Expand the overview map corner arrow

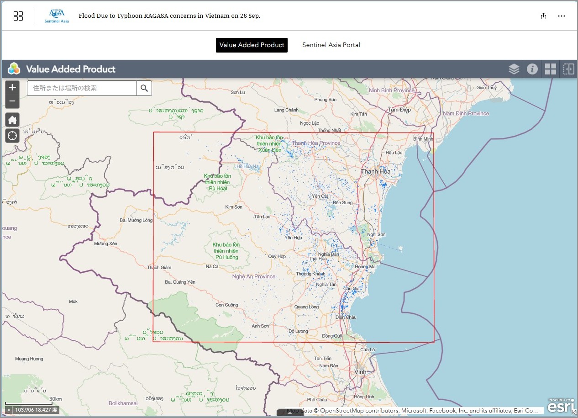pos(573,413)
